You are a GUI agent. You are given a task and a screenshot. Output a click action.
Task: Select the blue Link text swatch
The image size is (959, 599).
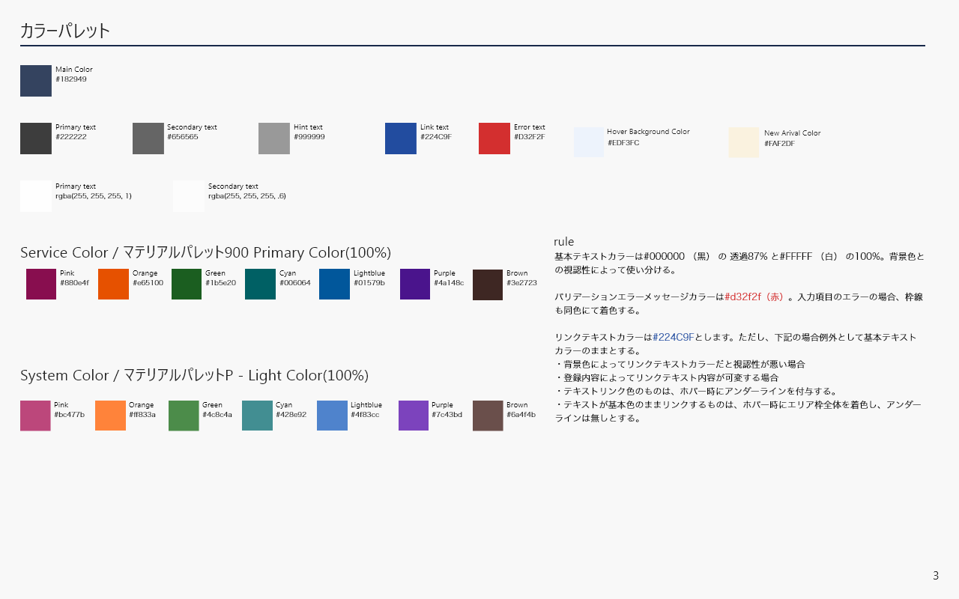(x=401, y=139)
